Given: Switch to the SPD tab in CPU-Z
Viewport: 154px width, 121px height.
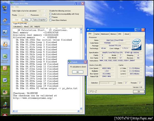Looking at the screenshot, I should (120, 34).
